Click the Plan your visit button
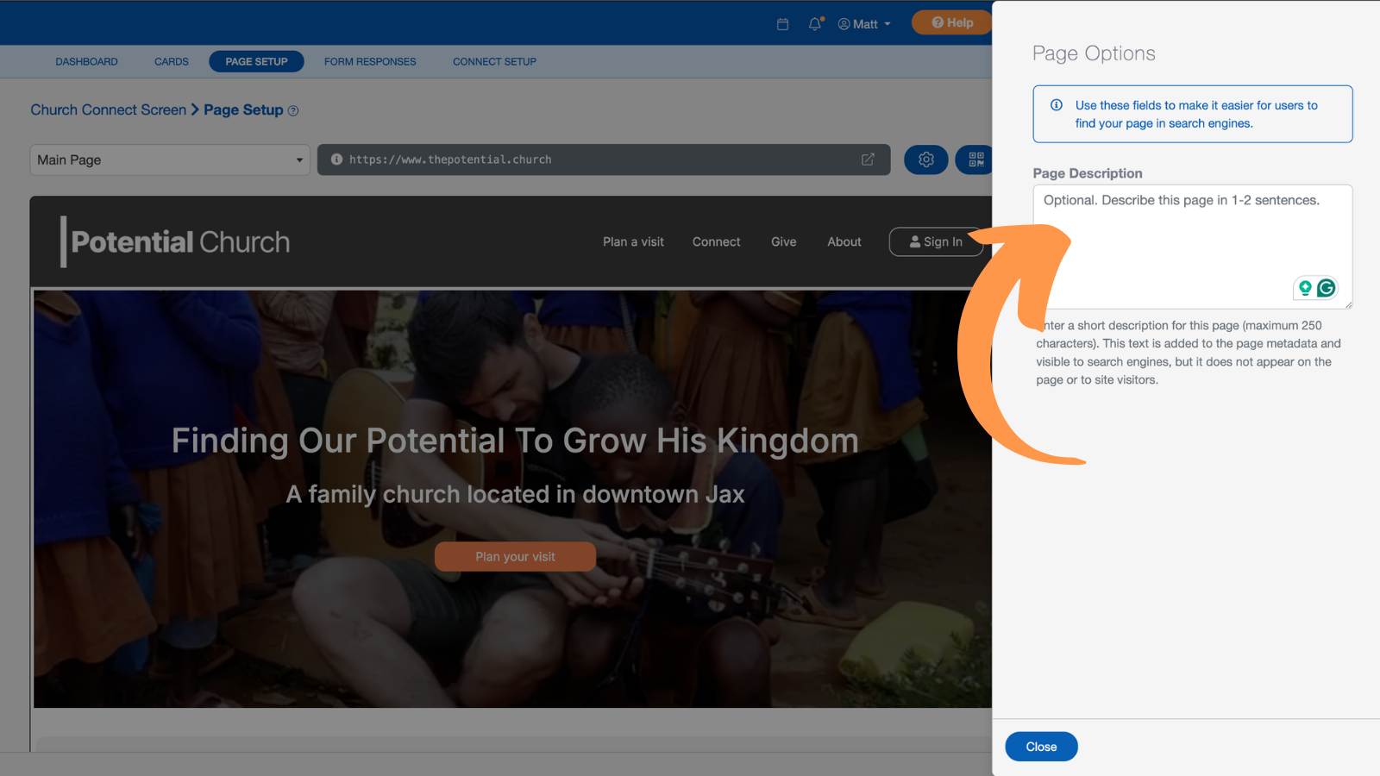 (515, 557)
